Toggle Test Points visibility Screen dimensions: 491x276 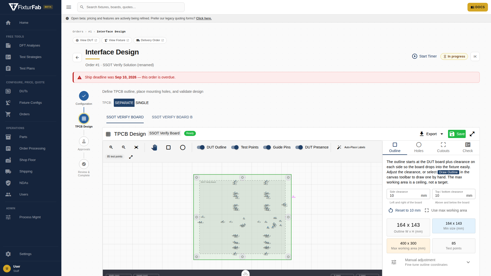pos(235,147)
